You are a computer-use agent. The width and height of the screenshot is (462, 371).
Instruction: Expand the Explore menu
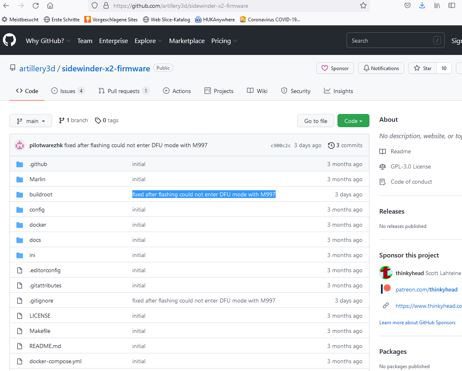coord(148,41)
